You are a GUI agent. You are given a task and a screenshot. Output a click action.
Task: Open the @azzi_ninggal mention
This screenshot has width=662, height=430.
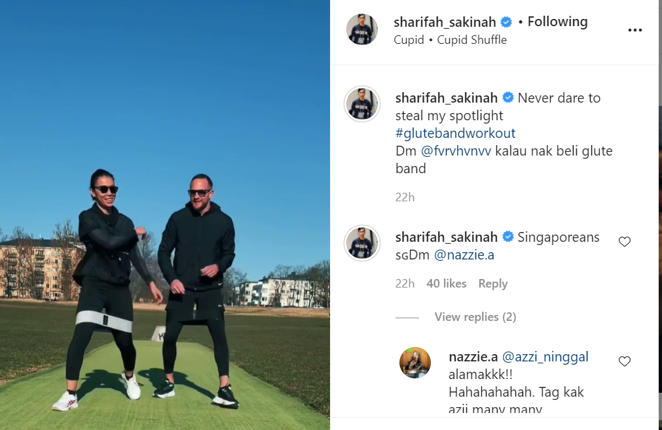545,357
